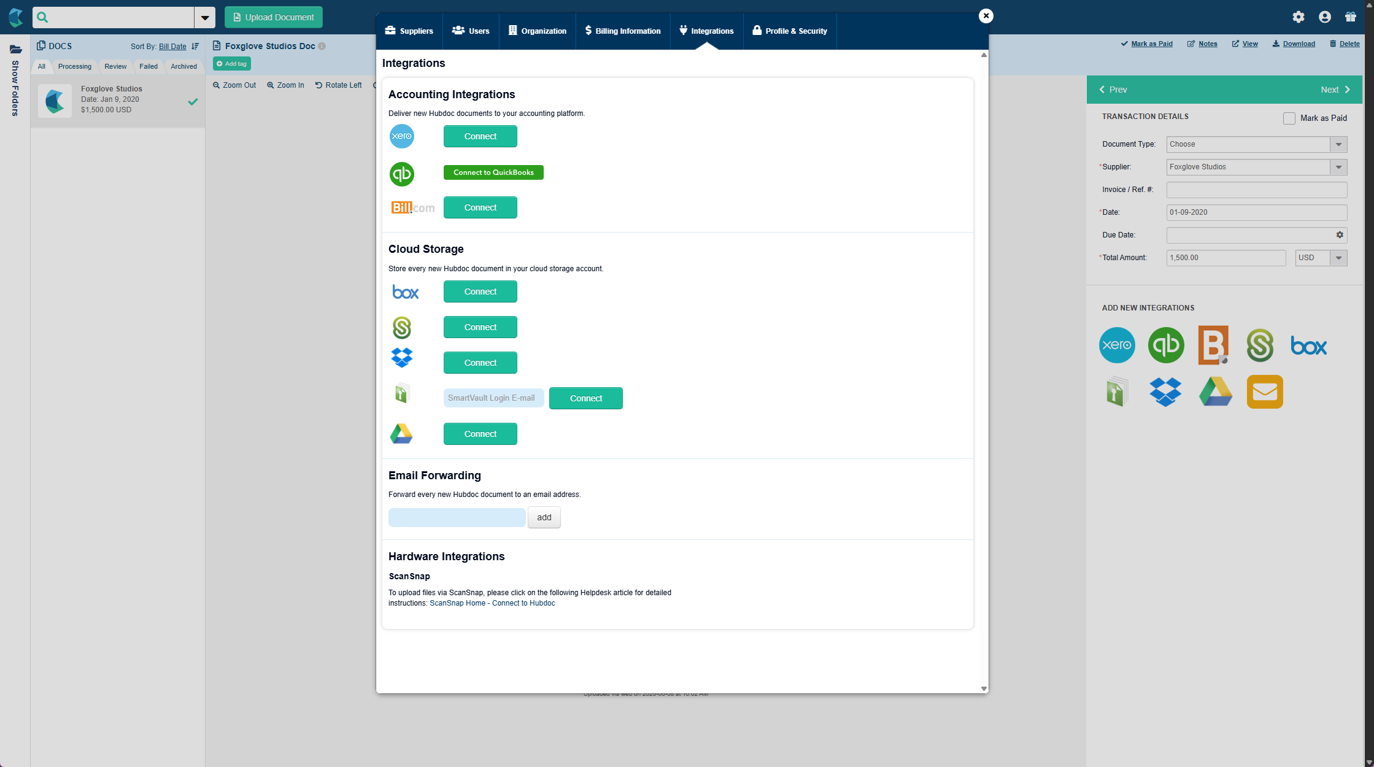This screenshot has width=1374, height=767.
Task: Click the Box logo in Cloud Storage
Action: [406, 292]
